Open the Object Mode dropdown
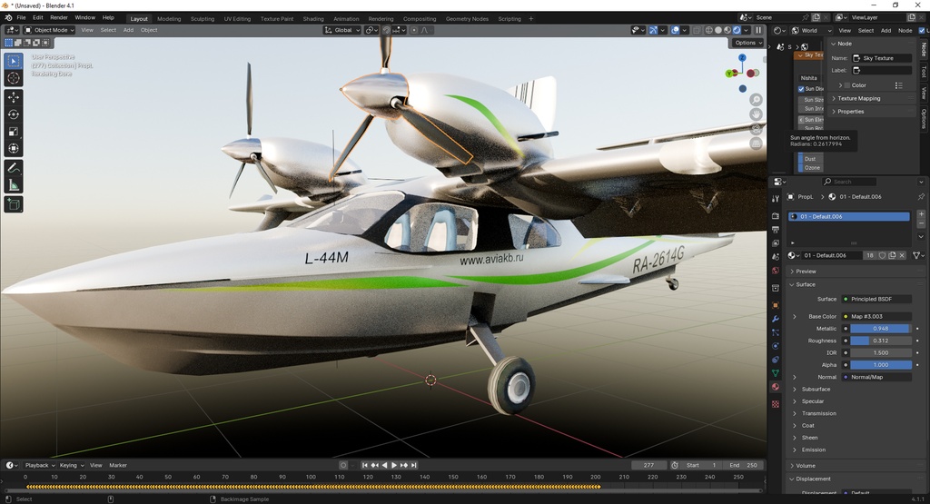The height and width of the screenshot is (504, 930). [x=49, y=30]
